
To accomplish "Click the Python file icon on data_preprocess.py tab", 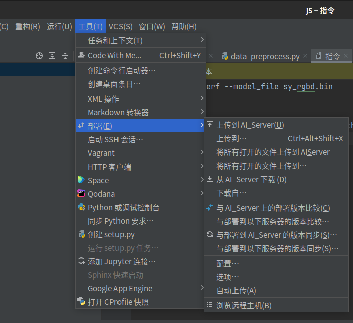I will (x=225, y=56).
